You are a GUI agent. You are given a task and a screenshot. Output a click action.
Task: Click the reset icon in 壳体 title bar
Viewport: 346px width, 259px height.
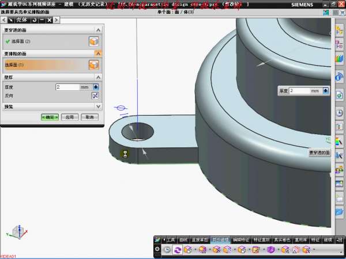click(x=34, y=20)
